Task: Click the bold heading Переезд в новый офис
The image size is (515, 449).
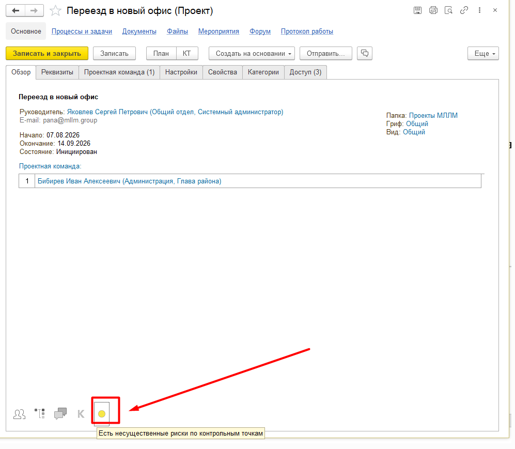Action: (x=58, y=97)
